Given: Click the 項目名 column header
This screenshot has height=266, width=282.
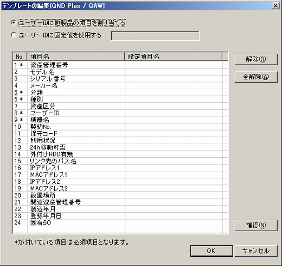Looking at the screenshot, I should pos(76,57).
